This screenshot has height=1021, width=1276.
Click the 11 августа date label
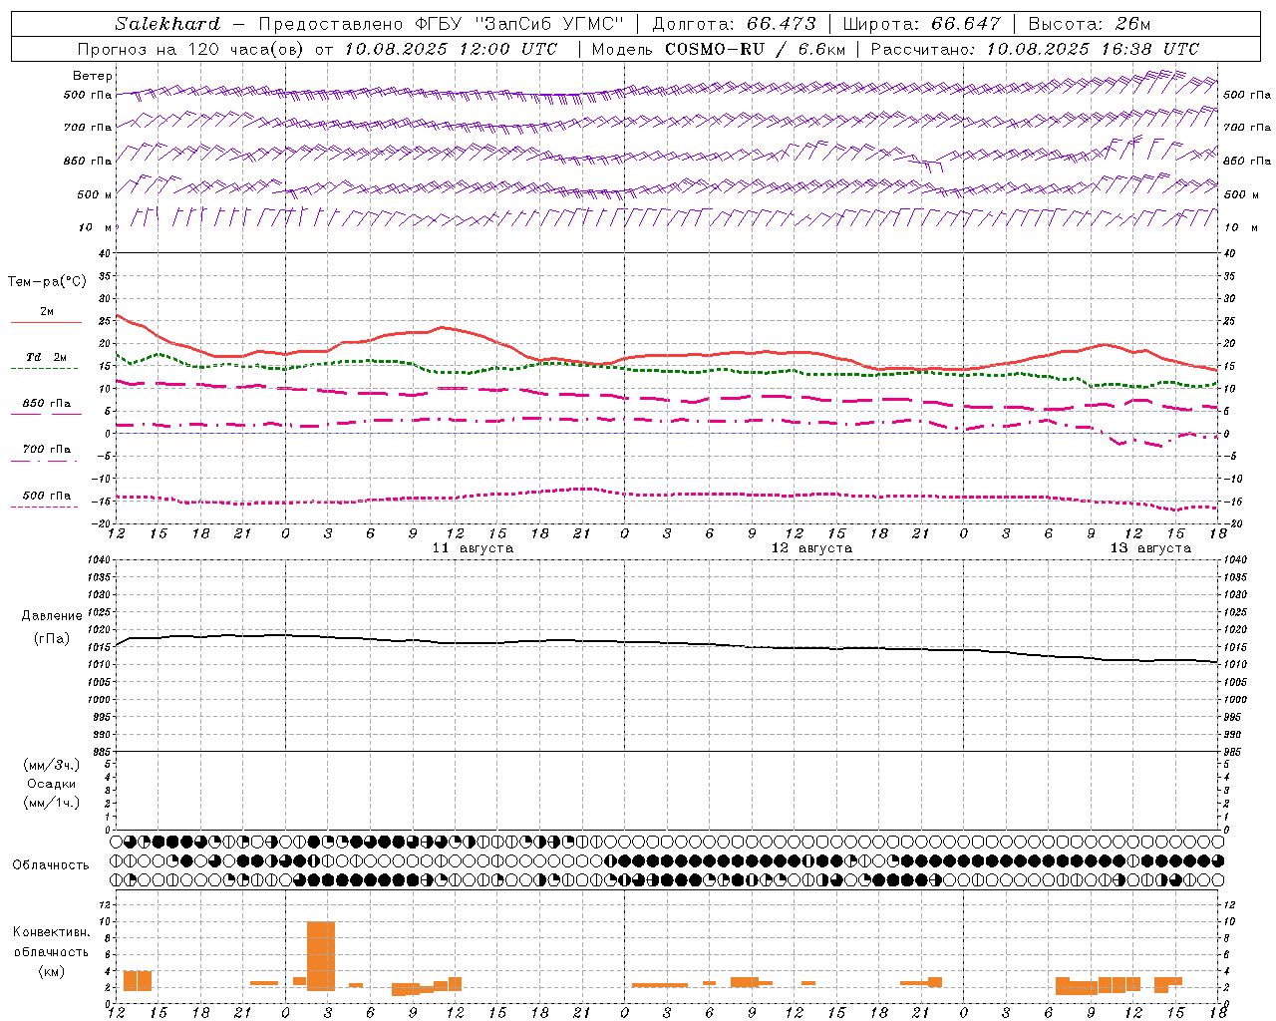(473, 548)
